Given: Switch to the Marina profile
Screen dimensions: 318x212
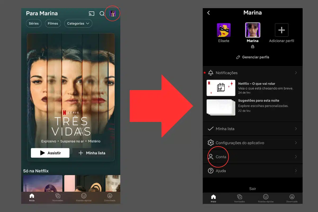Looking at the screenshot, I should coord(253,30).
